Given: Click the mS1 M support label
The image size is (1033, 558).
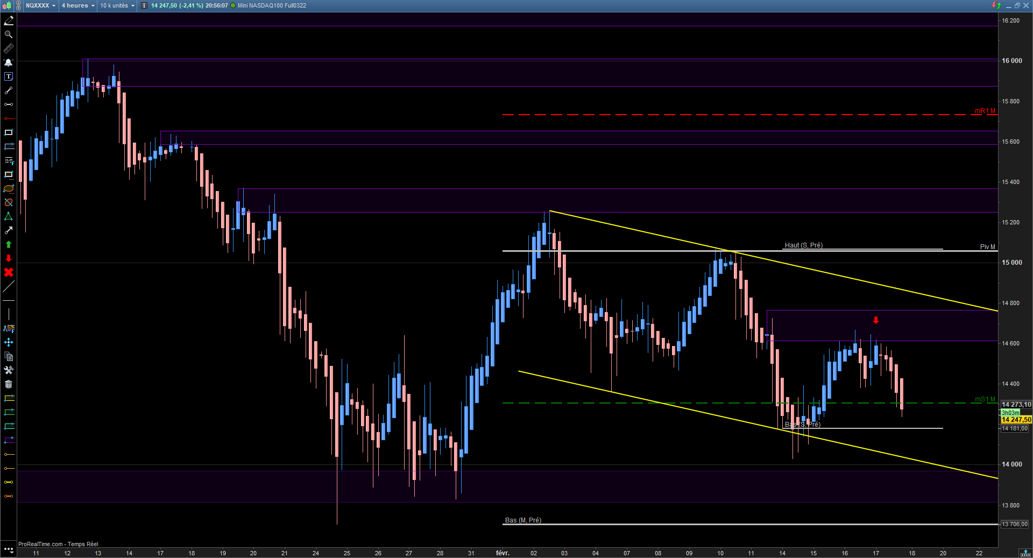Looking at the screenshot, I should tap(985, 399).
